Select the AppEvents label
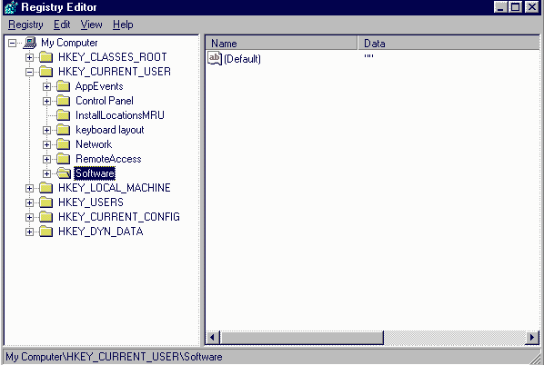Image resolution: width=544 pixels, height=365 pixels. [99, 86]
